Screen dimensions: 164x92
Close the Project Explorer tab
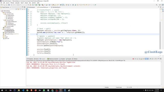click(x=10, y=7)
